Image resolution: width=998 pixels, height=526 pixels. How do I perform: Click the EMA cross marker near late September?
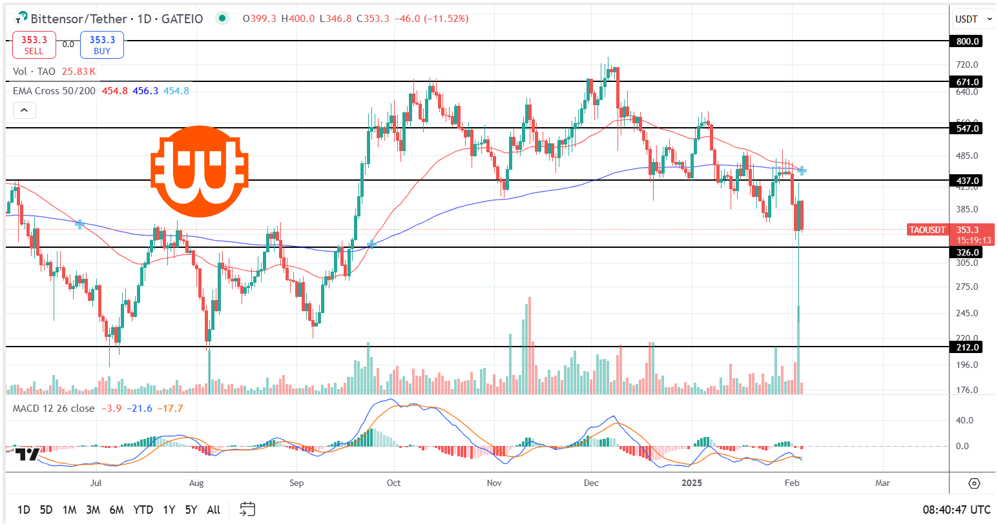pyautogui.click(x=371, y=245)
